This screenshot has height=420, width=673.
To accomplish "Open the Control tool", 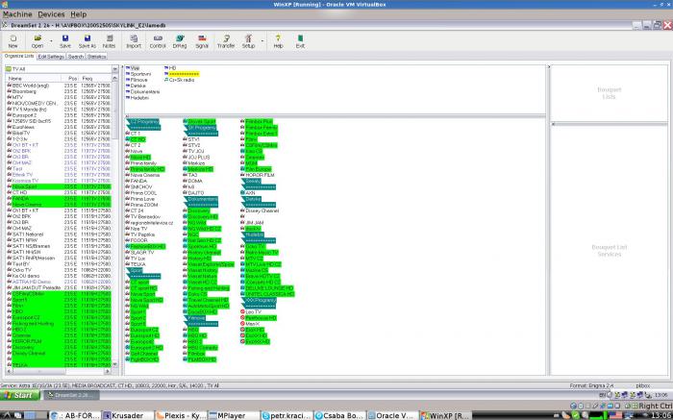I will tap(158, 41).
